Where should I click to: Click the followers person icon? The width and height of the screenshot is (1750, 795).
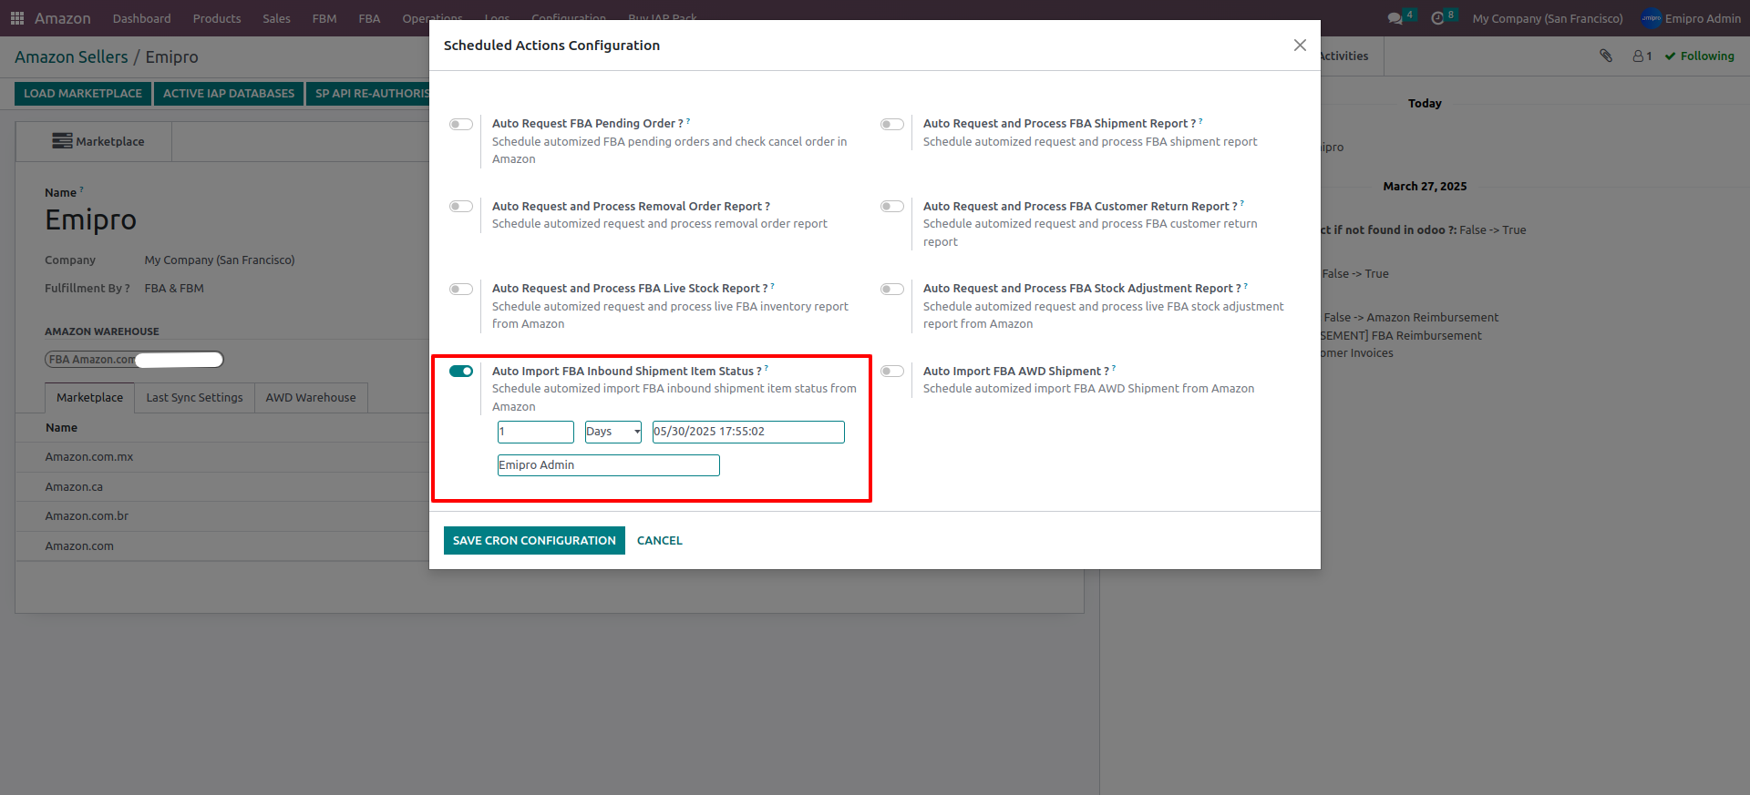(1638, 56)
